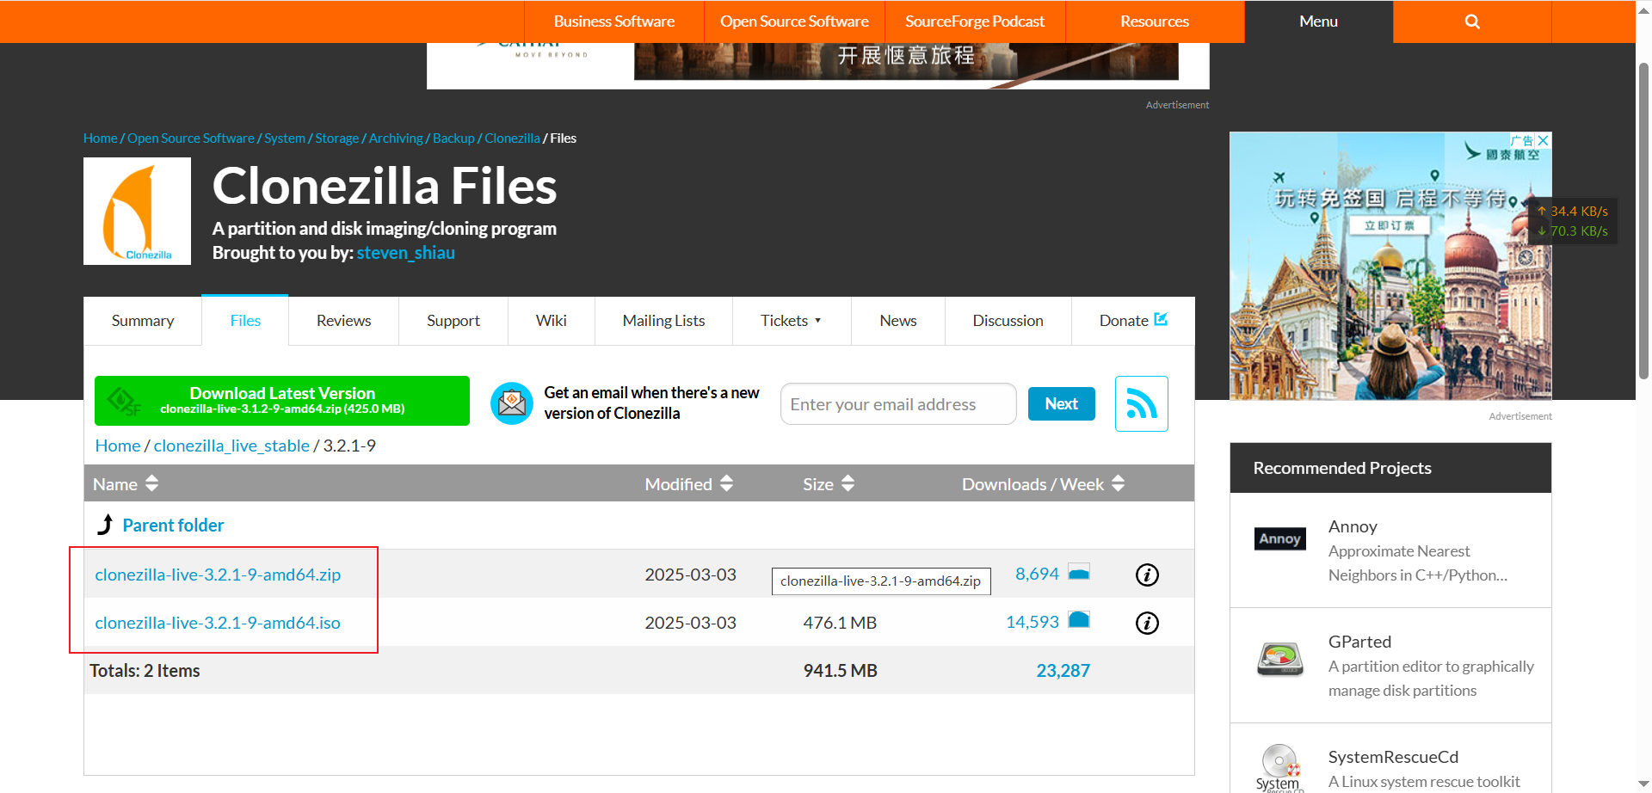Image resolution: width=1652 pixels, height=793 pixels.
Task: Open the Mailing Lists tab
Action: (663, 321)
